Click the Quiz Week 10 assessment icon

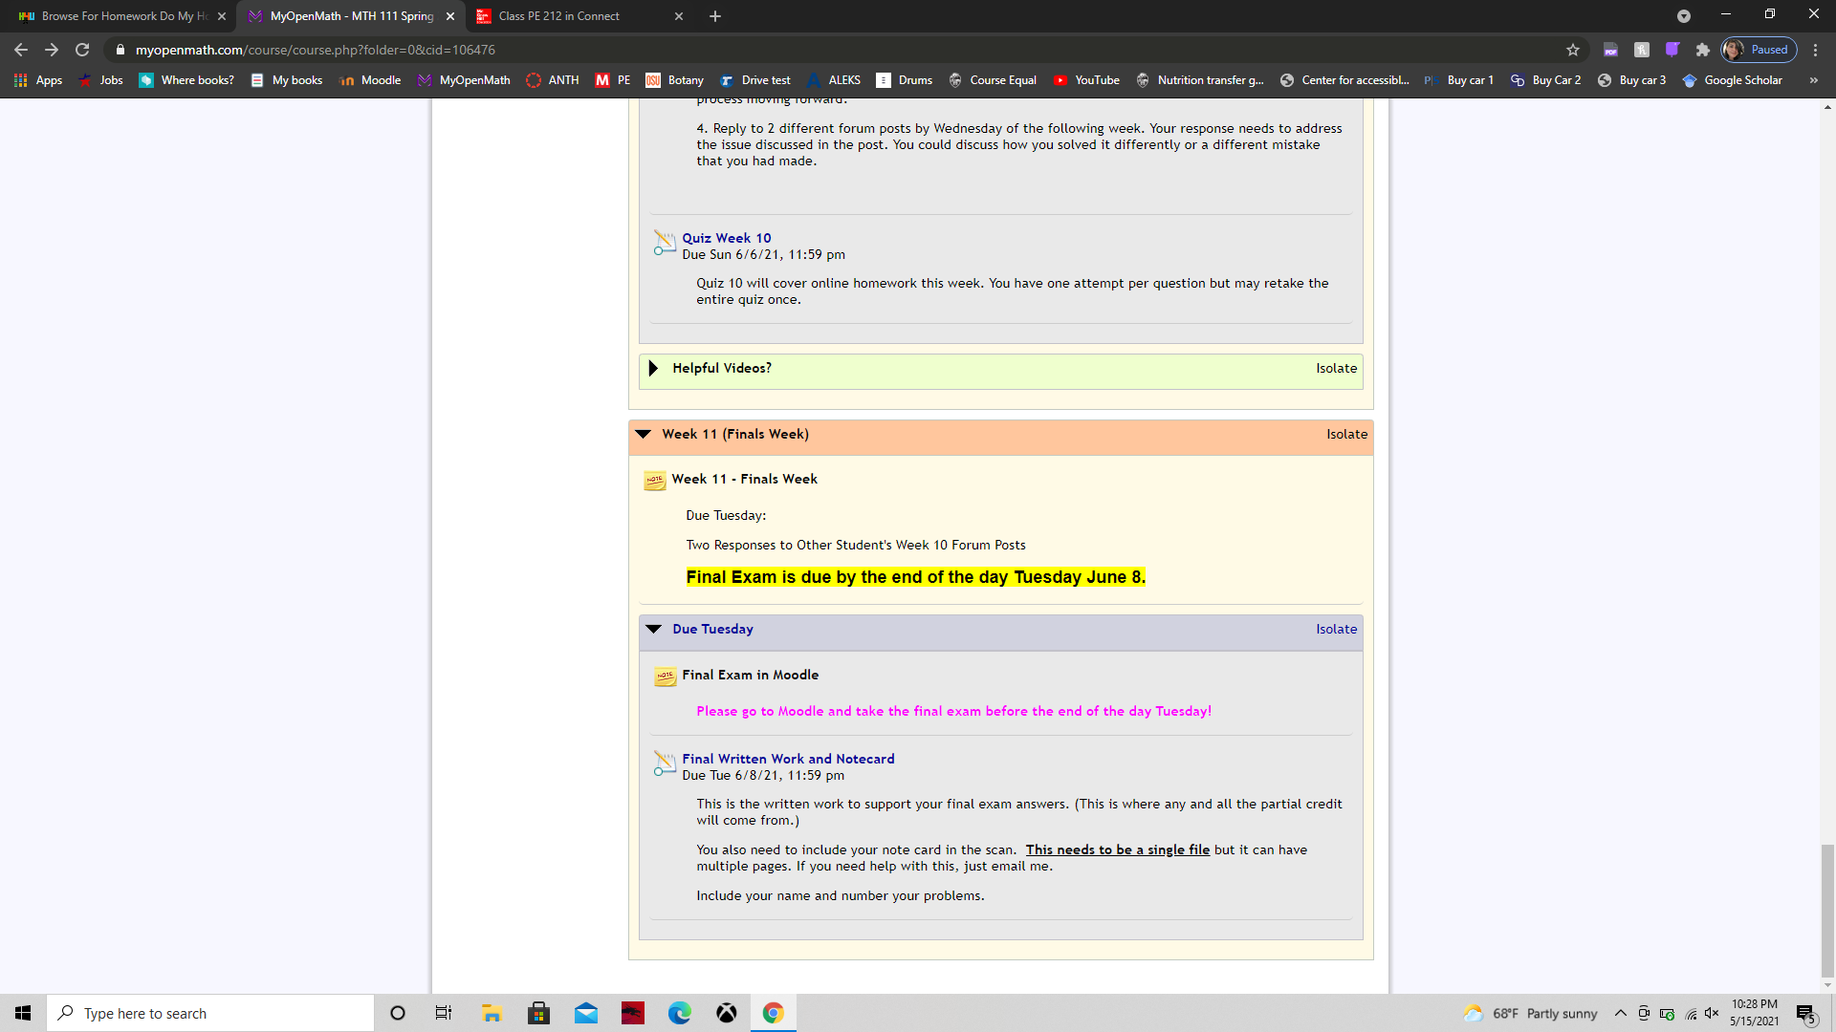(x=664, y=243)
